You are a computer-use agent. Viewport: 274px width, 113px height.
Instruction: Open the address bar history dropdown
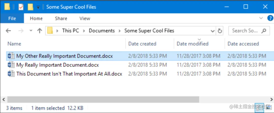[x=213, y=31]
